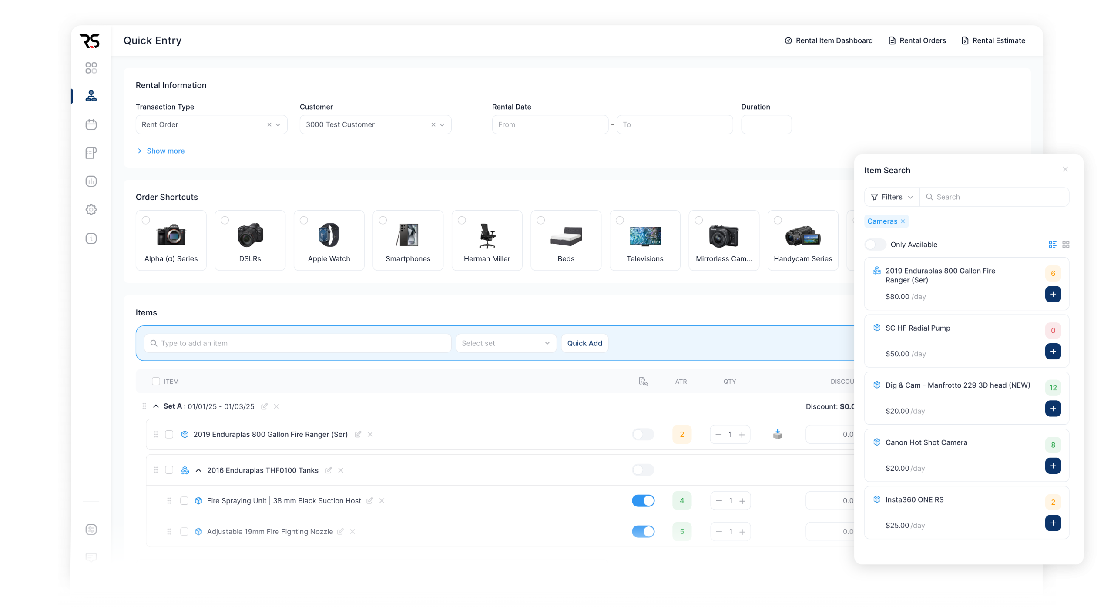This screenshot has width=1114, height=610.
Task: Open the settings gear in sidebar
Action: [x=91, y=210]
